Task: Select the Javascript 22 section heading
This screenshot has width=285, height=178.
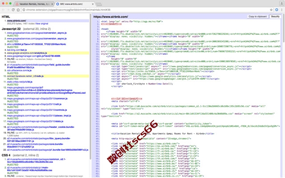Action: (11, 29)
